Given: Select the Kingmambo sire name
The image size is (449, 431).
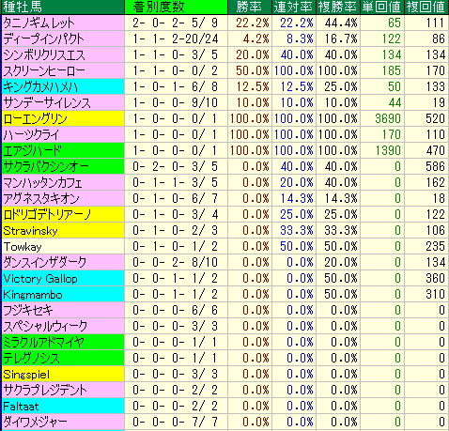Looking at the screenshot, I should [33, 295].
